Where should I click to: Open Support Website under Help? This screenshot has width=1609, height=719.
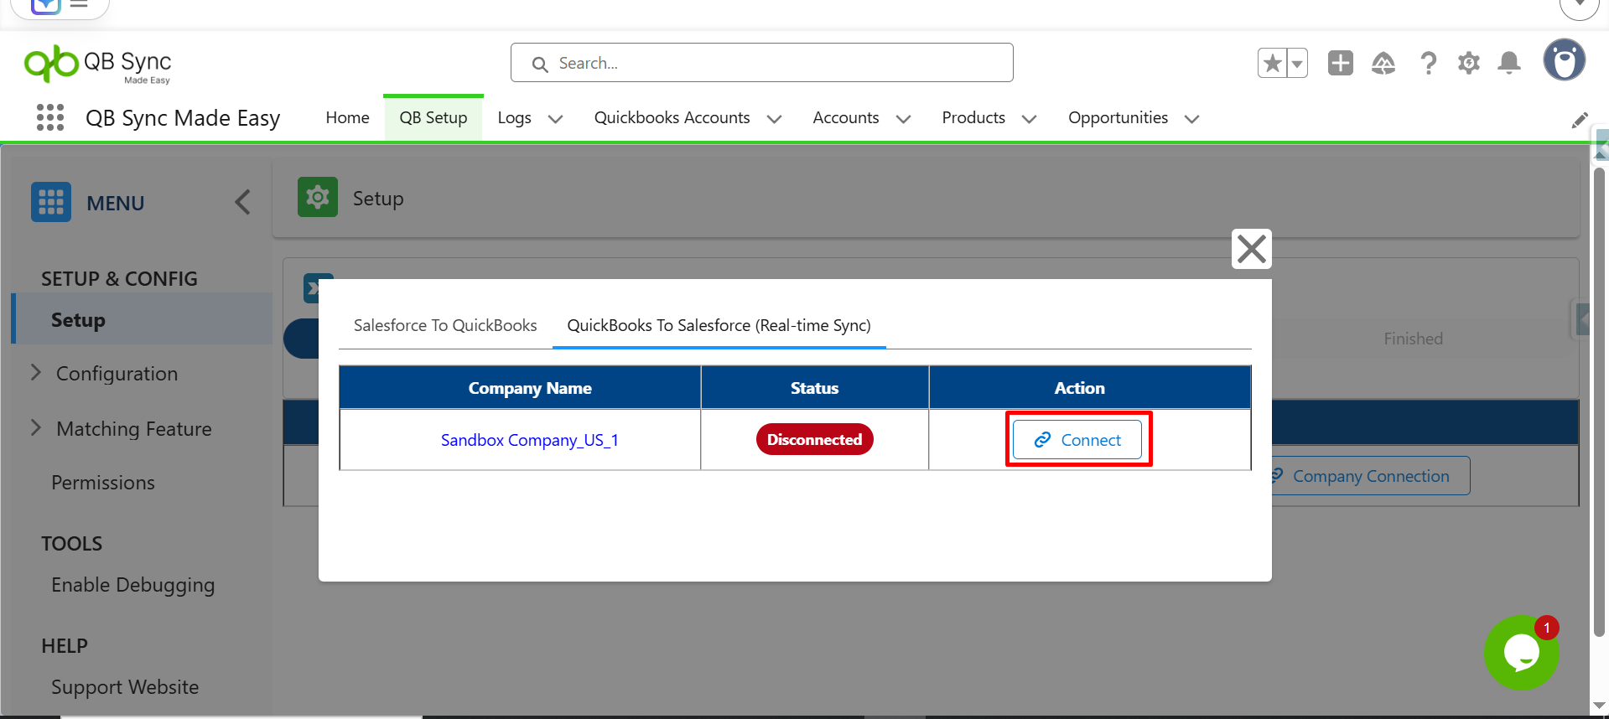click(125, 687)
